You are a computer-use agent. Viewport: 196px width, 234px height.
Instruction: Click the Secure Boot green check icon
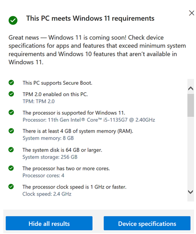coord(11,82)
